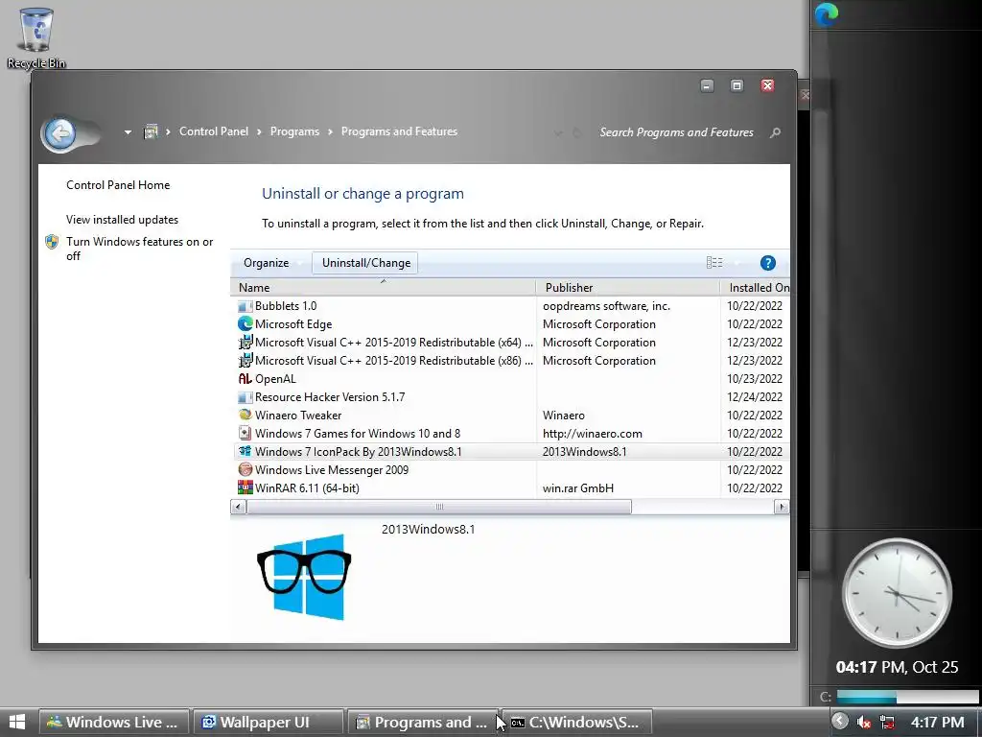The height and width of the screenshot is (737, 982).
Task: Click the 04:17 PM, Oct 25 date text
Action: [x=897, y=667]
